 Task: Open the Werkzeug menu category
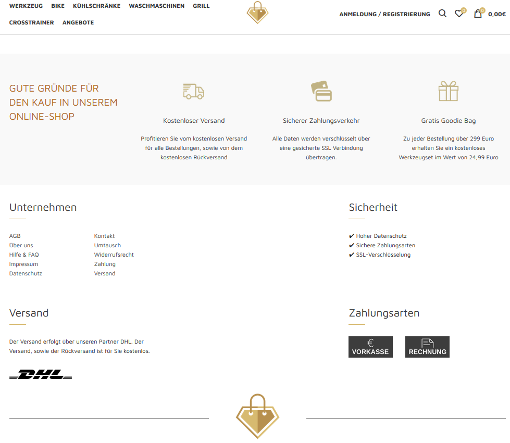(26, 6)
